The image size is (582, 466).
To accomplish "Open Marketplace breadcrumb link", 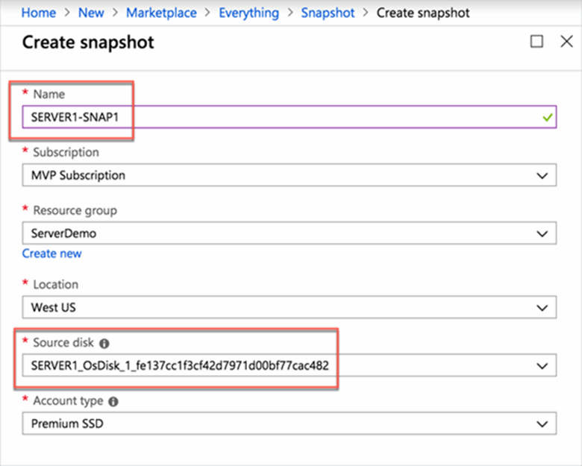I will (x=161, y=13).
